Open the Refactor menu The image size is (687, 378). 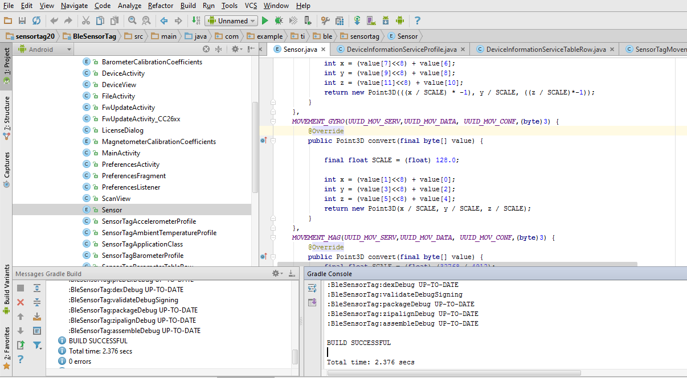pyautogui.click(x=161, y=6)
